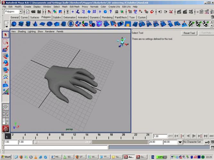Image resolution: width=214 pixels, height=160 pixels.
Task: Switch to single perspective view layout
Action: click(5, 107)
